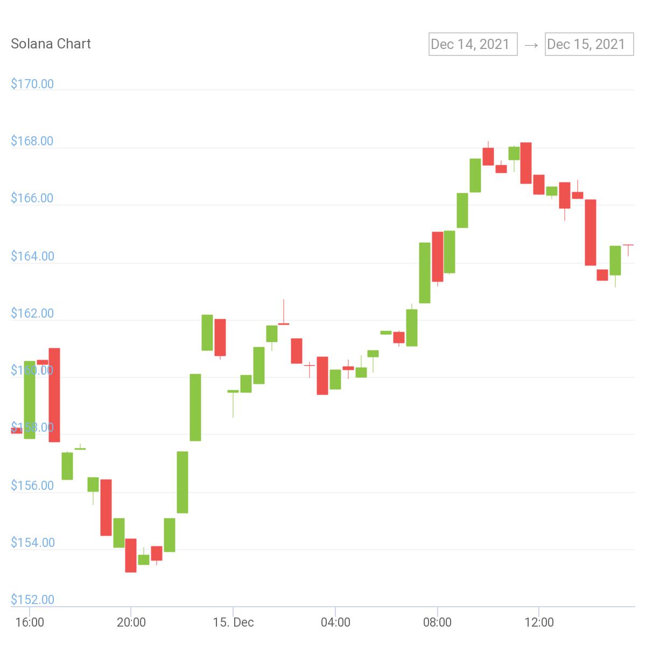
Task: Click the 12:00 time axis label
Action: pos(539,622)
